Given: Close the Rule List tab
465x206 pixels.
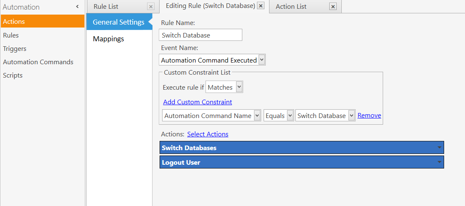Looking at the screenshot, I should pos(151,7).
